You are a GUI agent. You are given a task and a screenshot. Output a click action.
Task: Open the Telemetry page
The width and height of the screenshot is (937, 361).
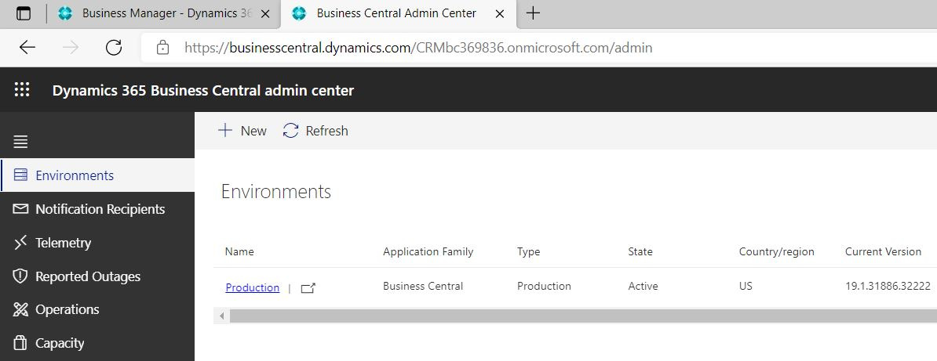pyautogui.click(x=97, y=242)
